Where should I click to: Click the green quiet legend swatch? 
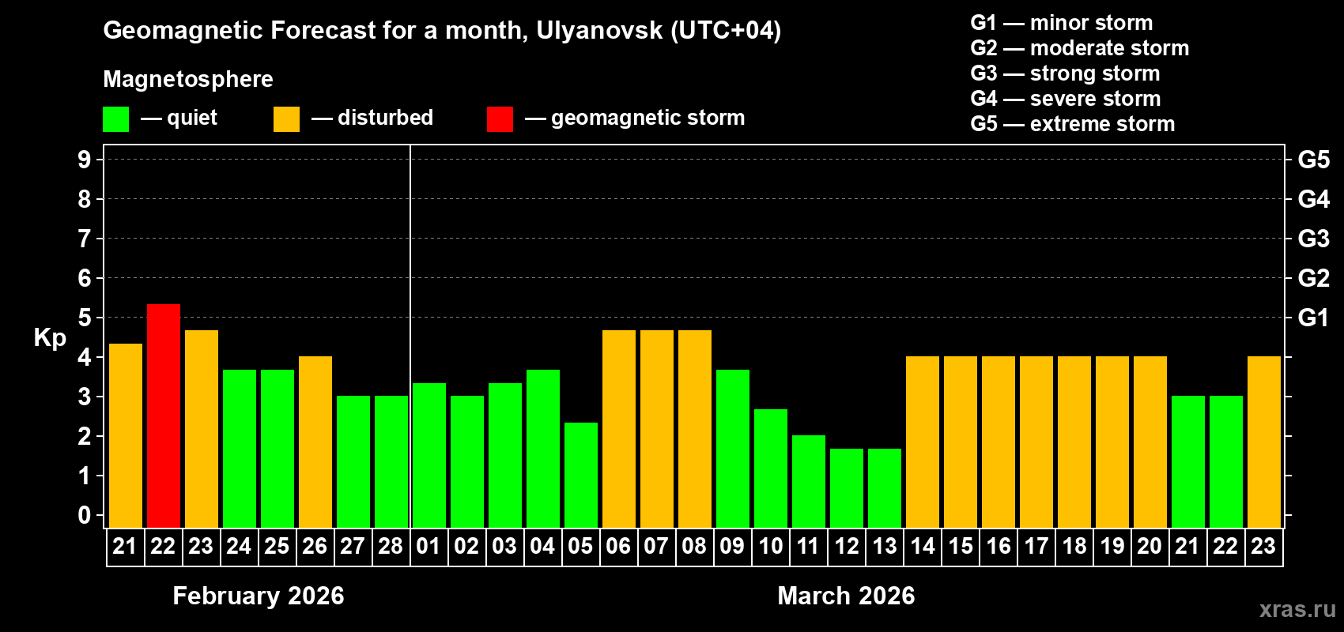[115, 119]
